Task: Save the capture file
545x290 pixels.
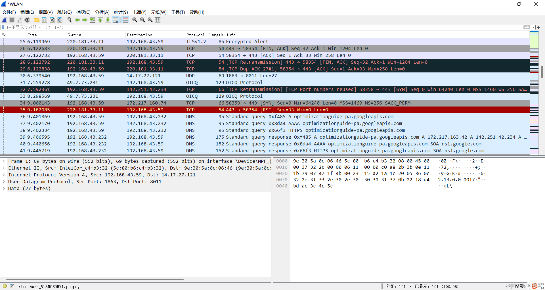Action: pos(45,20)
